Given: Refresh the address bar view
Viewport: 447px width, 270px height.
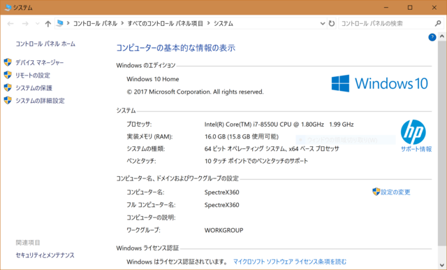Looking at the screenshot, I should click(x=332, y=23).
